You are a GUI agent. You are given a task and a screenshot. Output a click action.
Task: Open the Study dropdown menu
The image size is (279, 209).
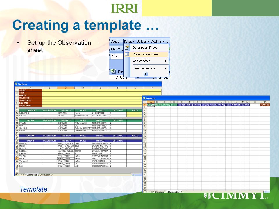pos(116,42)
